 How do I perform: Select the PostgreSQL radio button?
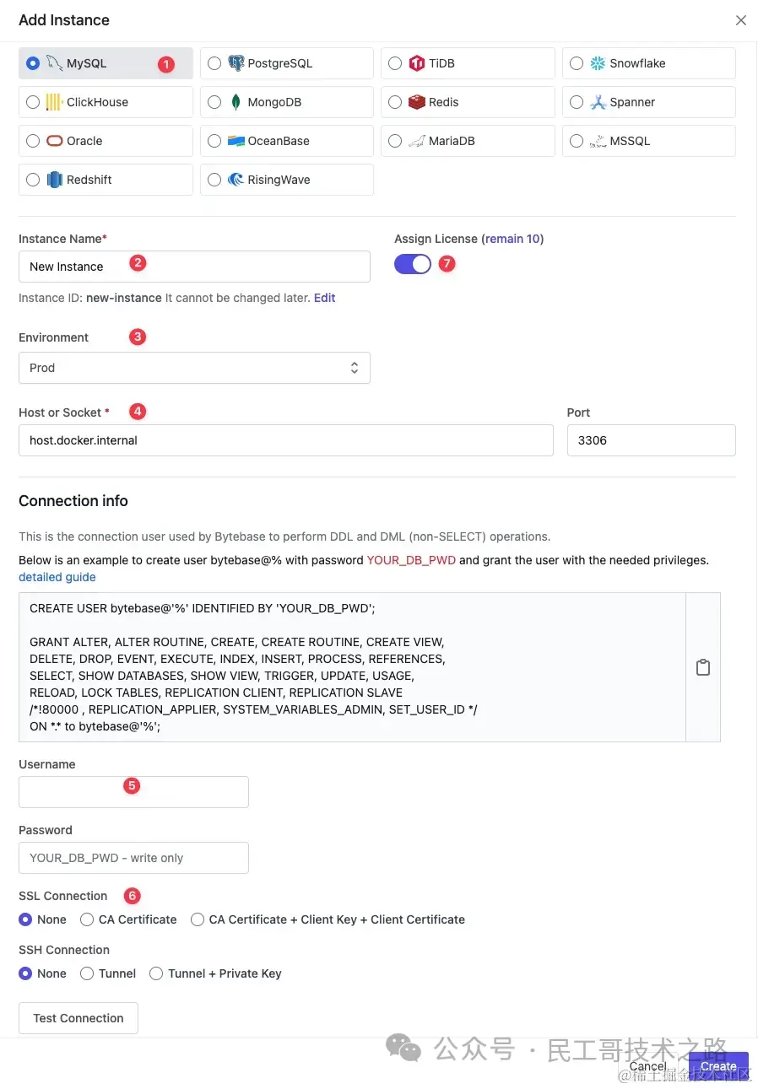click(214, 63)
